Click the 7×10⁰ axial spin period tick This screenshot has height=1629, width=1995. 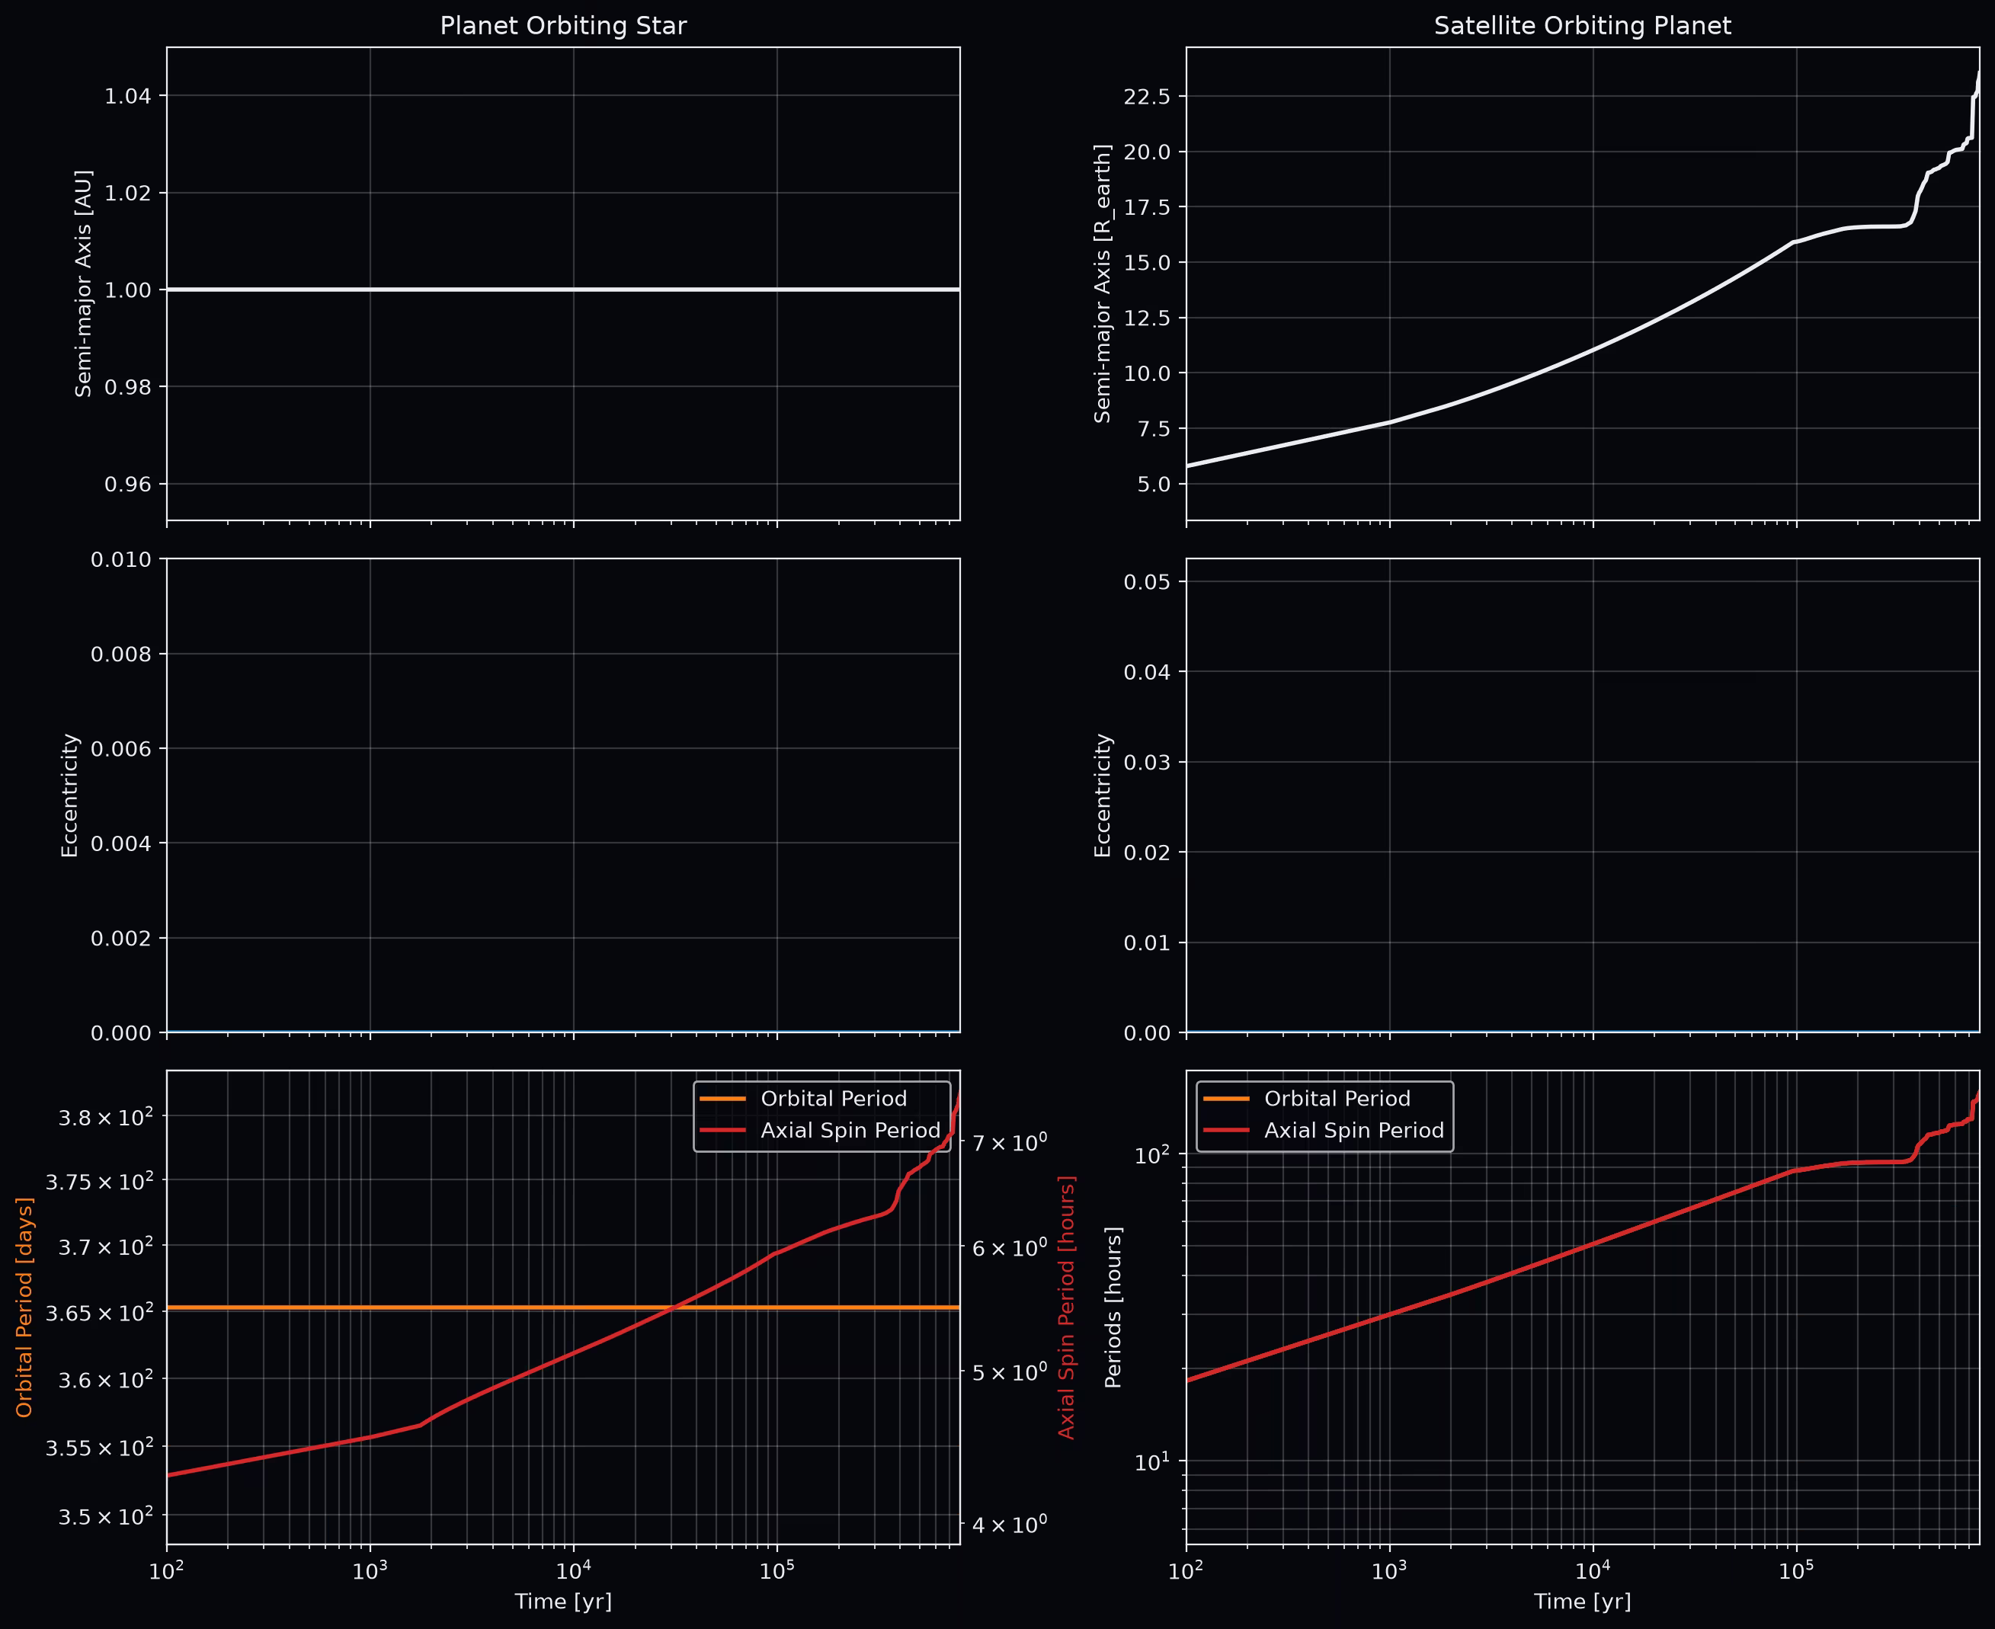point(1009,1142)
